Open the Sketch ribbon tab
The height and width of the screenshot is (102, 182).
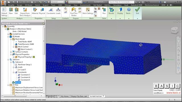[38, 5]
